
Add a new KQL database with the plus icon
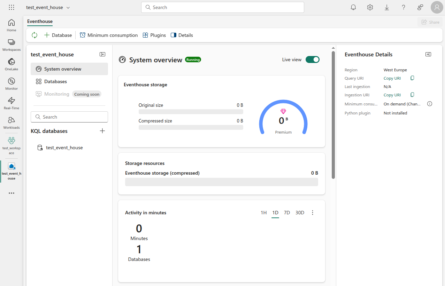tap(102, 131)
